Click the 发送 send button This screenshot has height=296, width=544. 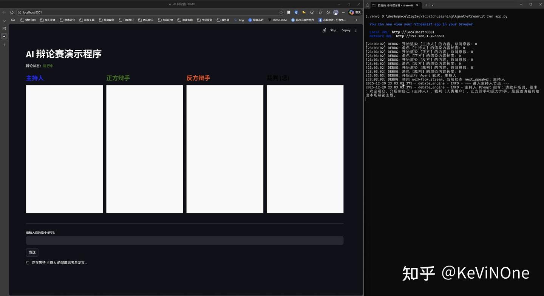[32, 252]
